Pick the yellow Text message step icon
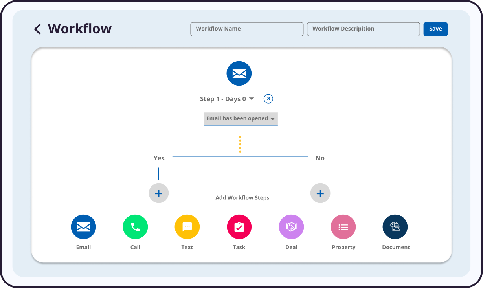Viewport: 483px width, 288px height. [x=187, y=227]
